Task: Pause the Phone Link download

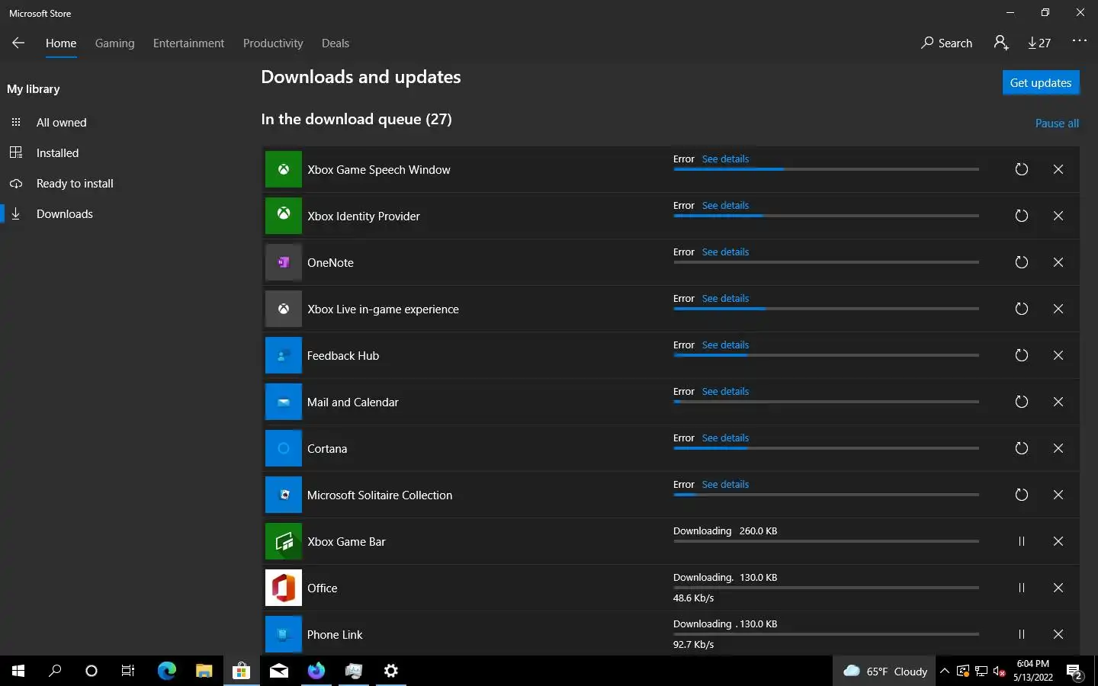Action: click(x=1022, y=634)
